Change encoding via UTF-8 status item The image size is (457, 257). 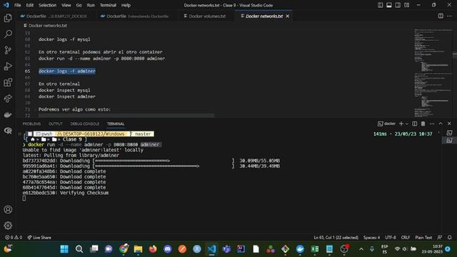coord(391,238)
